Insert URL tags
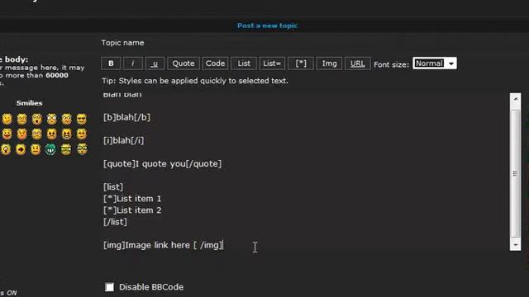Viewport: 529px width, 297px height. tap(358, 64)
